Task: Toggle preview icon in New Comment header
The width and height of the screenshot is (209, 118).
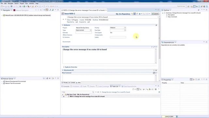Action: [x=154, y=73]
